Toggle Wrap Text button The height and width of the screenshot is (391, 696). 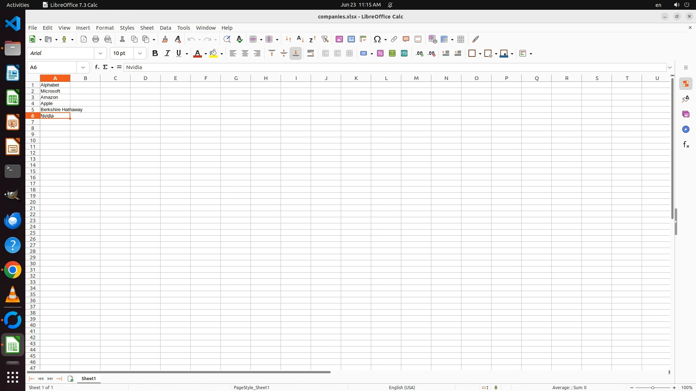click(311, 54)
